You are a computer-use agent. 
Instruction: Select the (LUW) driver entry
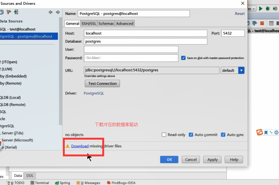click(x=6, y=69)
